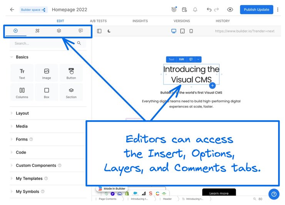Pick the Box block
Screen dimensions: 285x205
click(x=47, y=92)
